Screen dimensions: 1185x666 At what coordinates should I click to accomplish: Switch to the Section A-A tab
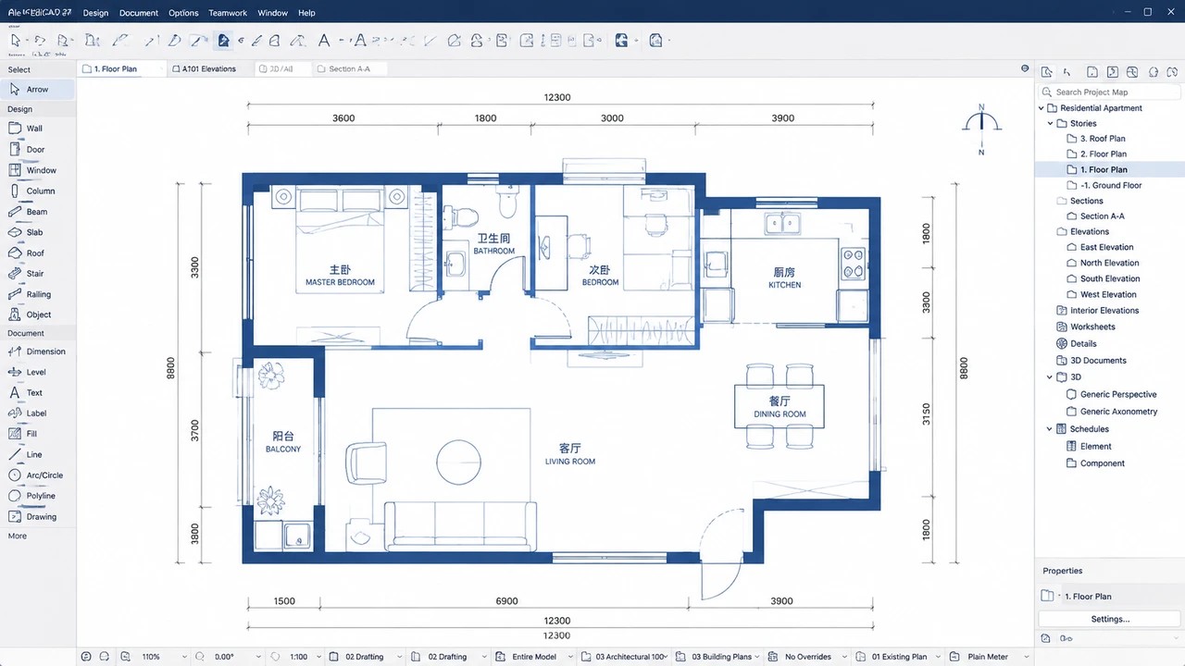(349, 69)
